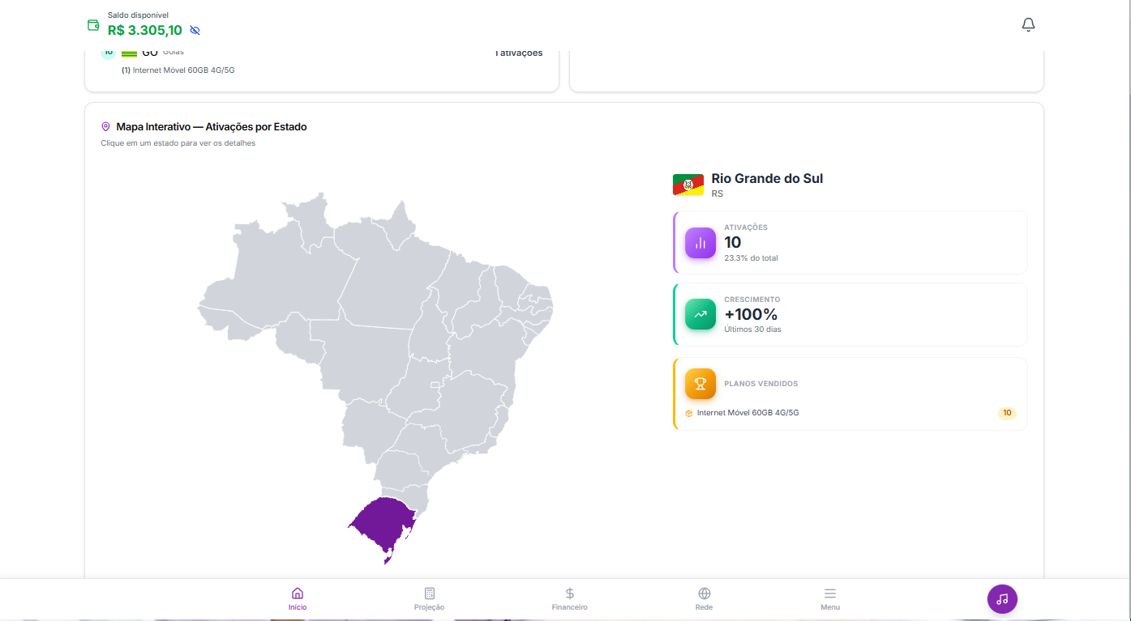Toggle saldo visibility with the eye icon

click(x=194, y=30)
